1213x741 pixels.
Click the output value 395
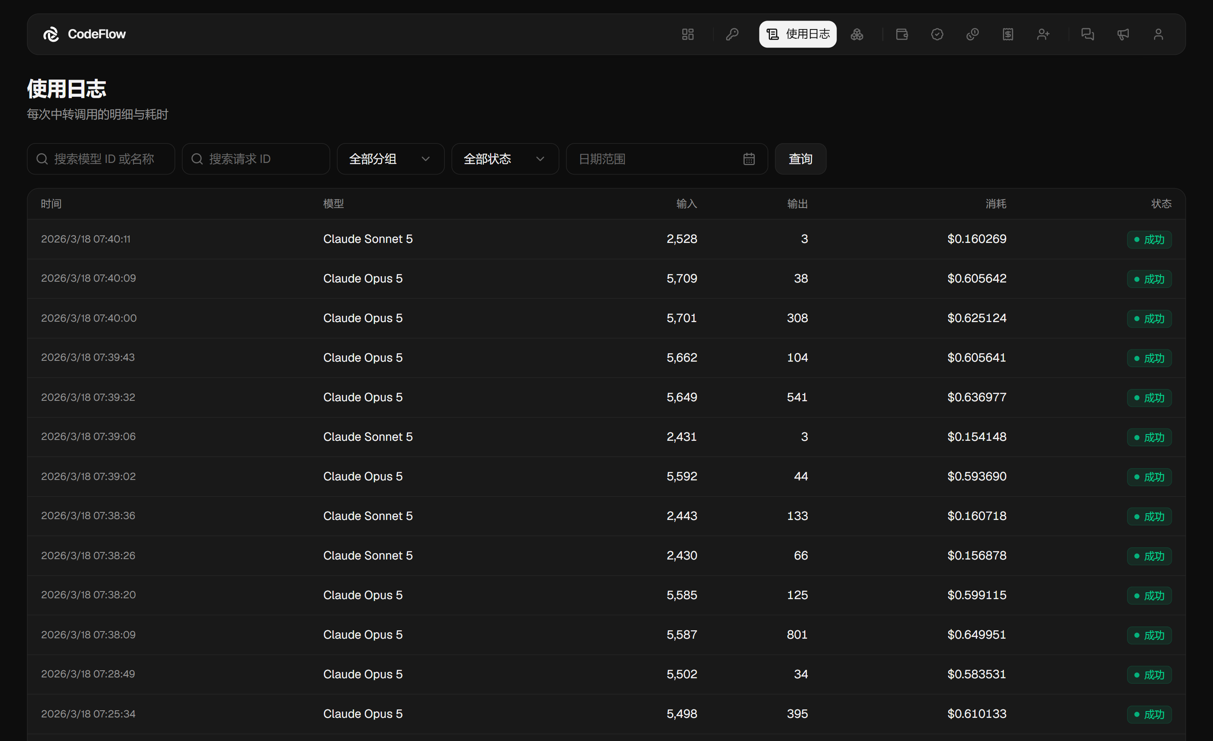(798, 714)
